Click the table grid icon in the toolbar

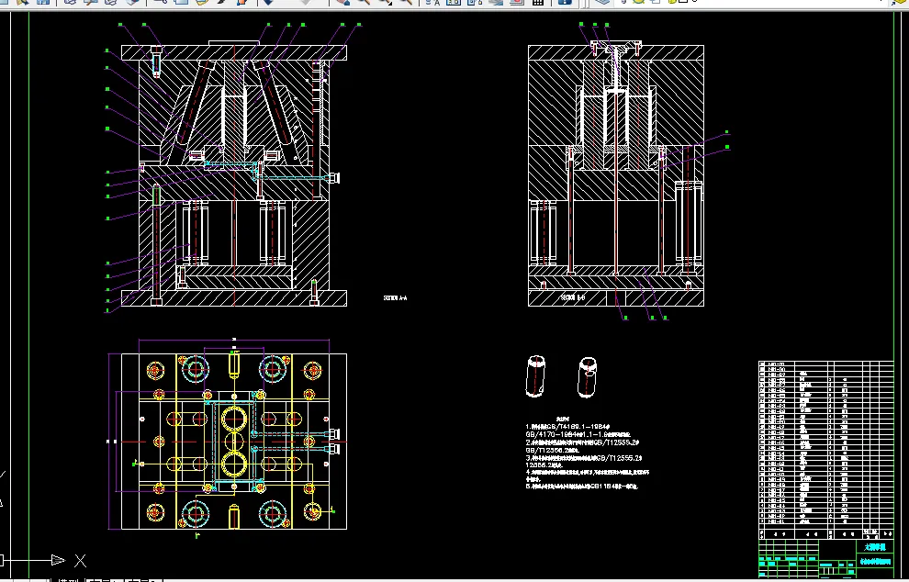click(538, 2)
